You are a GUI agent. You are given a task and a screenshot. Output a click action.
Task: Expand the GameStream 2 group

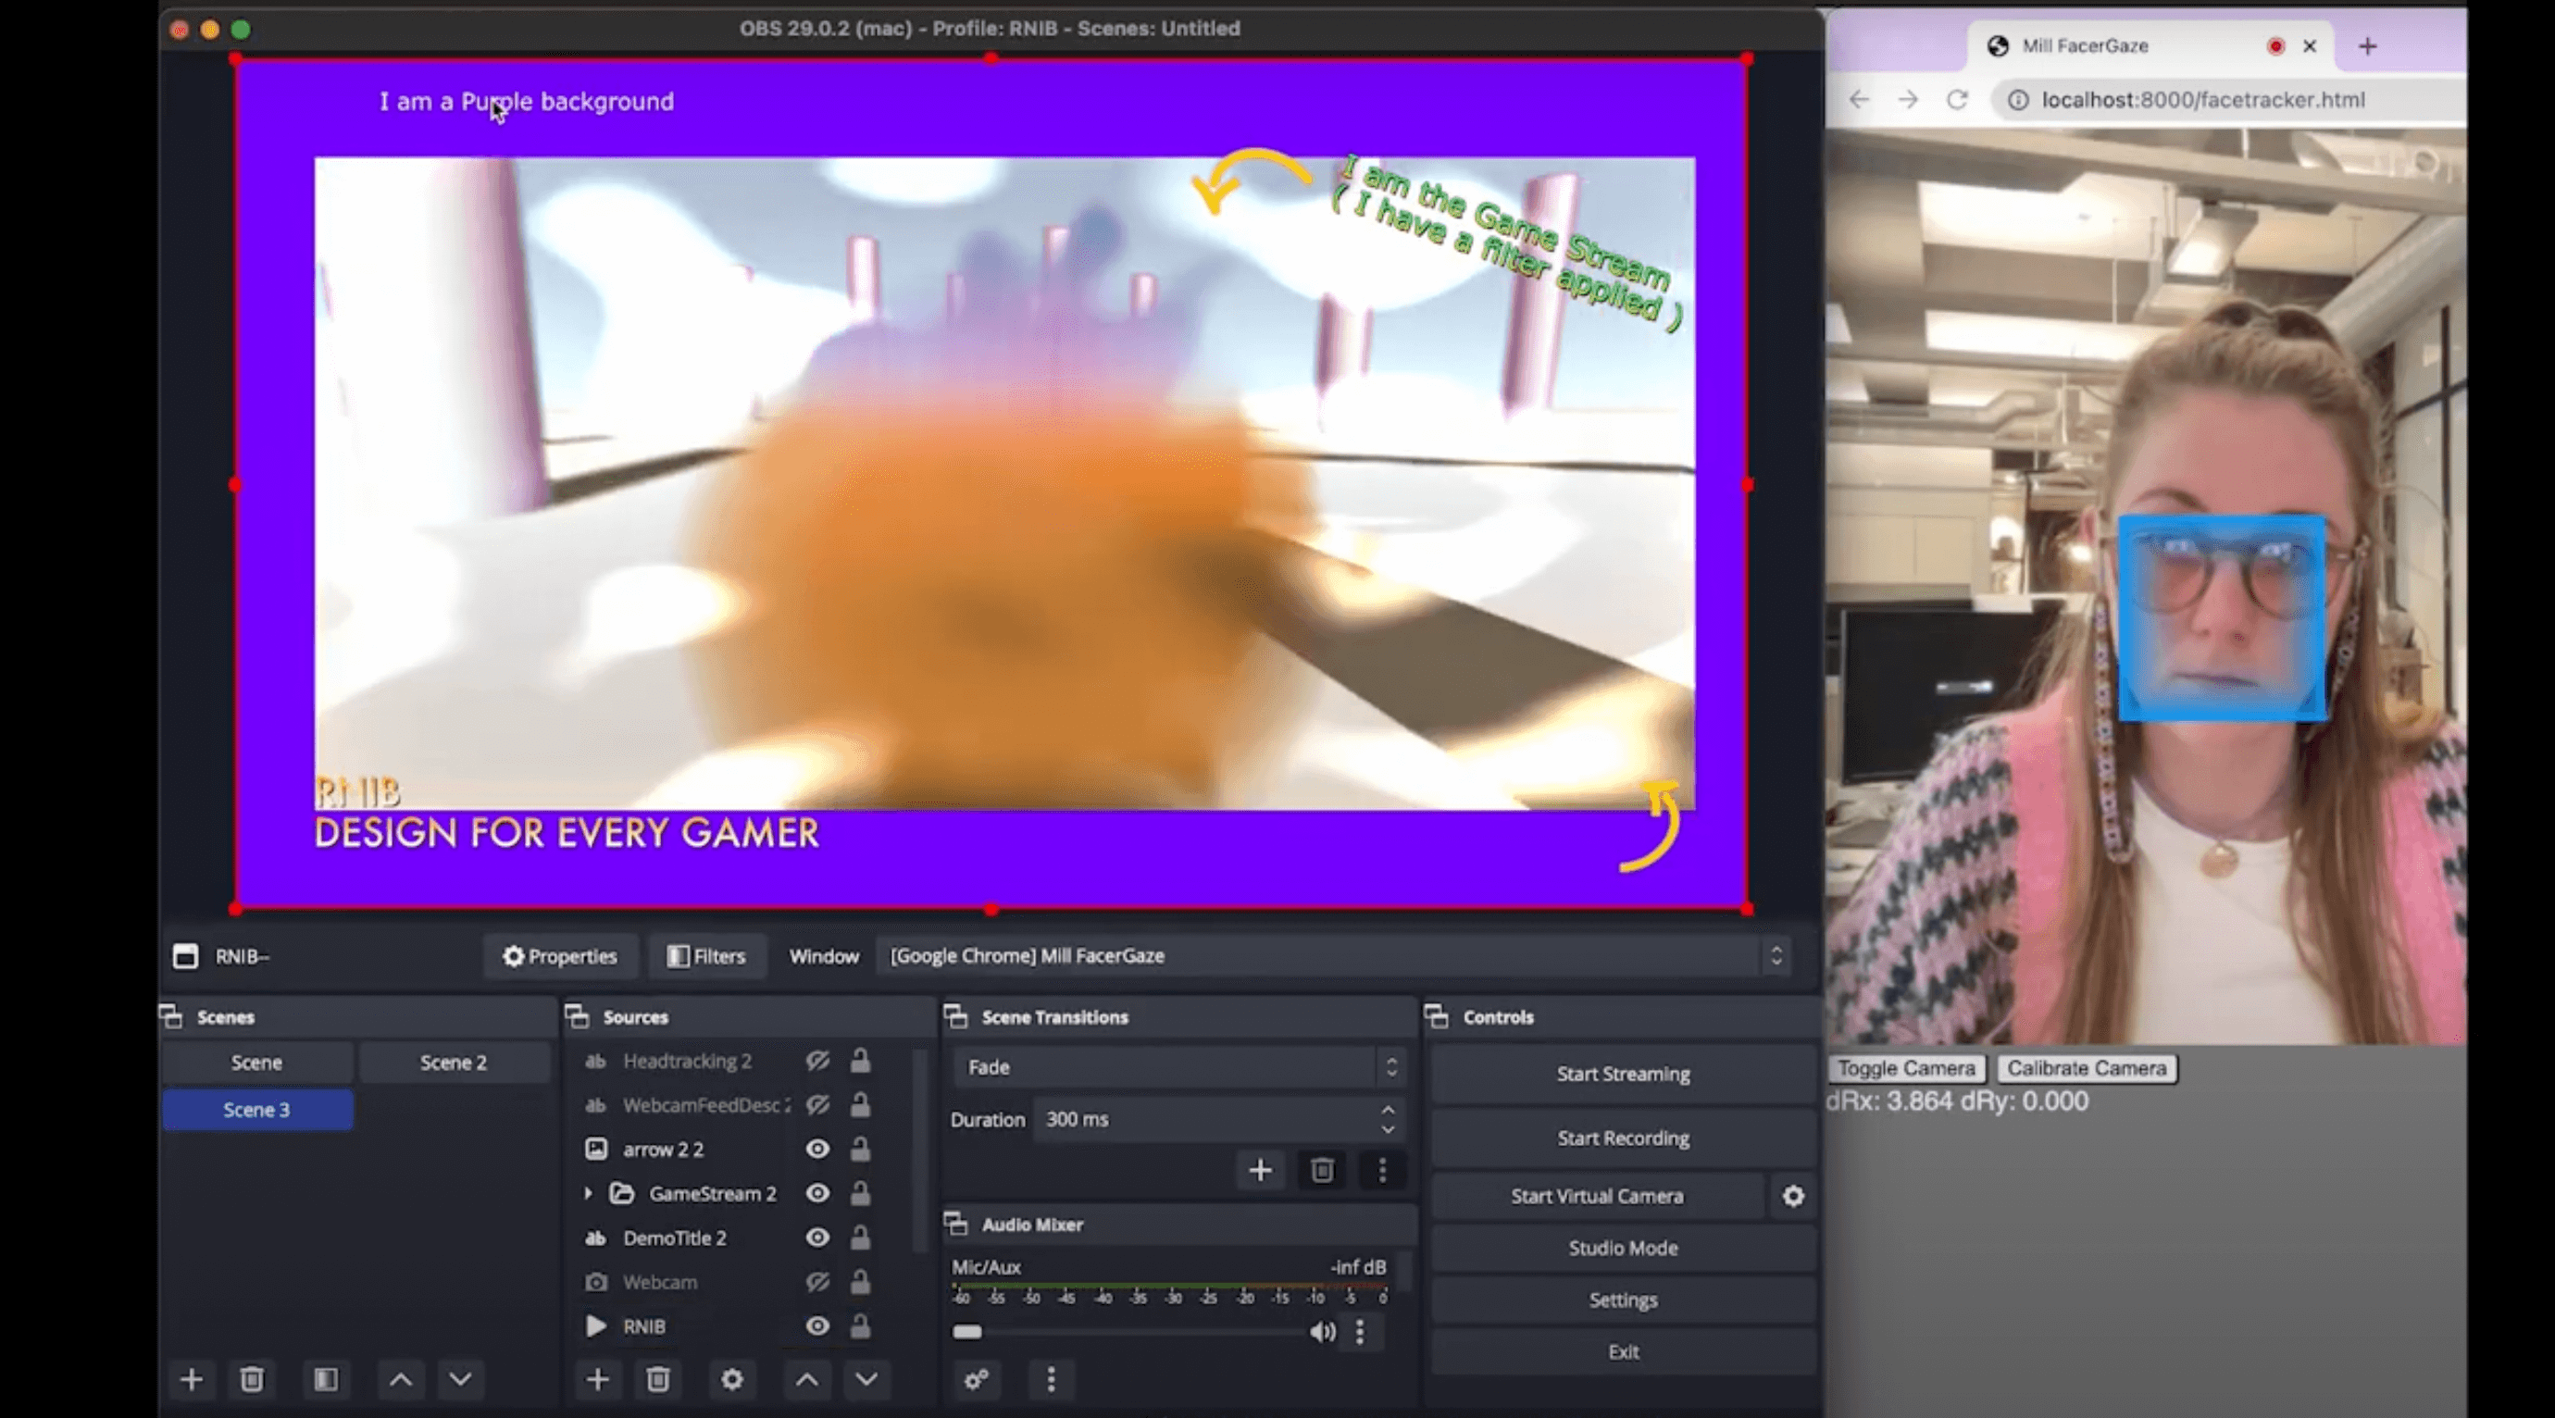pos(587,1193)
